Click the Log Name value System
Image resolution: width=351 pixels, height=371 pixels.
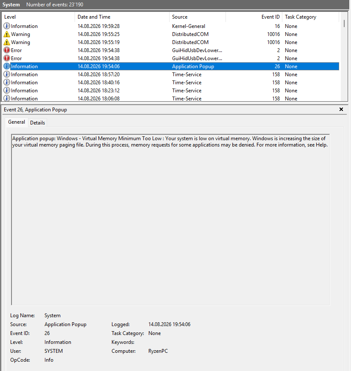(x=52, y=316)
